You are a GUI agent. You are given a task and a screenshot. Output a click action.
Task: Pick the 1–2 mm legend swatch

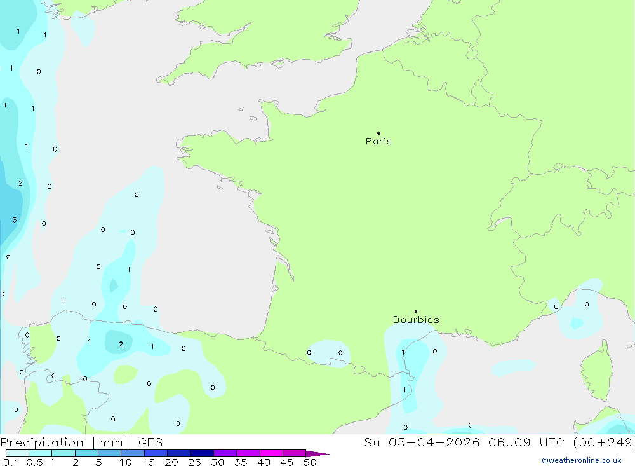(x=63, y=453)
